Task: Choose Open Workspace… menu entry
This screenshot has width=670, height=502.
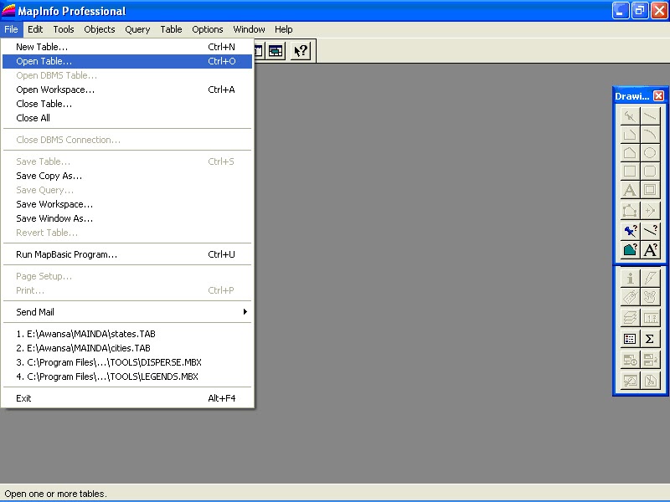Action: (127, 90)
